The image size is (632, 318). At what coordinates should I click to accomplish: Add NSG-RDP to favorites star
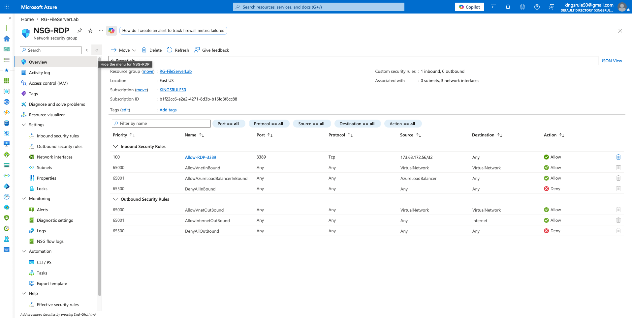(x=90, y=31)
